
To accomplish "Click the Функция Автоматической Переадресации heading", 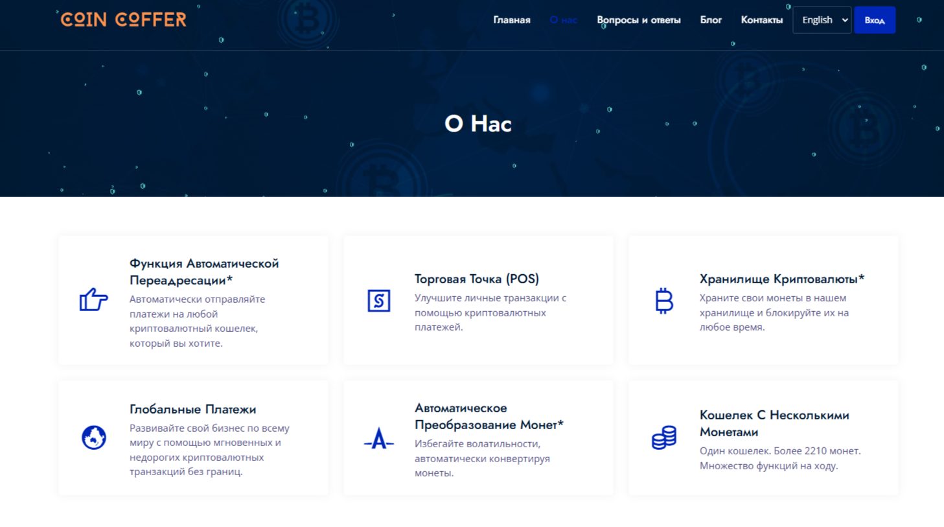I will 204,272.
